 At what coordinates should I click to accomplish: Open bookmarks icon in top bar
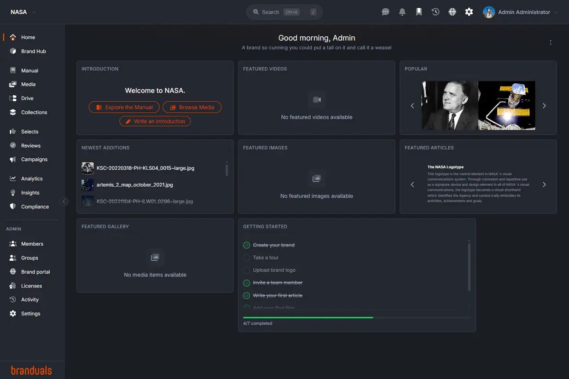[x=419, y=12]
